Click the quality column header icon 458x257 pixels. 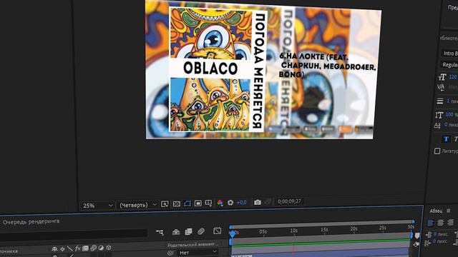pyautogui.click(x=70, y=248)
